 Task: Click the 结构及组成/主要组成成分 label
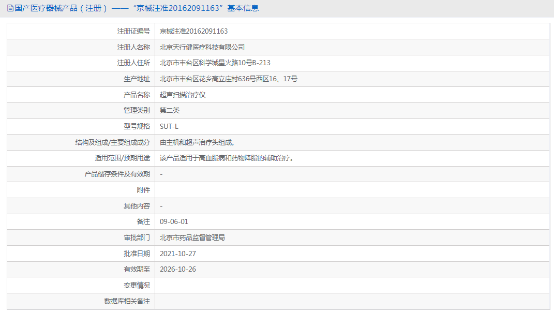pyautogui.click(x=113, y=142)
